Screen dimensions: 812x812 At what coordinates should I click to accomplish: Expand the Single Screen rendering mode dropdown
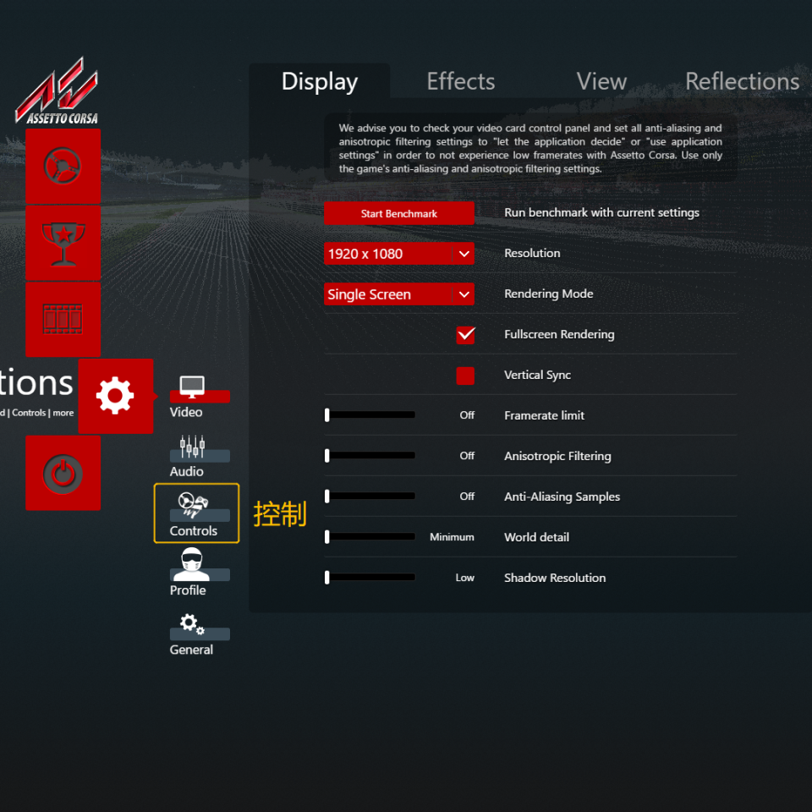398,294
